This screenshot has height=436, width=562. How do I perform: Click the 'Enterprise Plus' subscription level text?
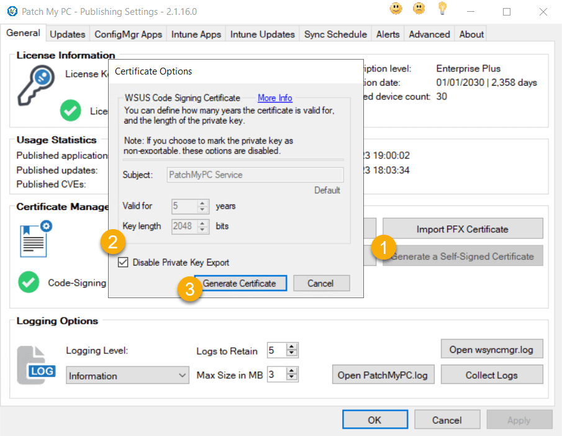(x=468, y=68)
